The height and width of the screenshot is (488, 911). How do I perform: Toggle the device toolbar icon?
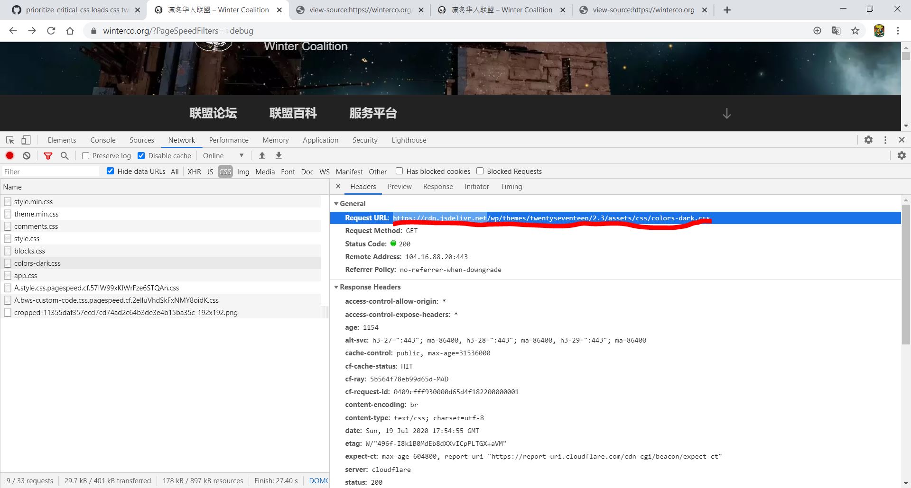[26, 140]
